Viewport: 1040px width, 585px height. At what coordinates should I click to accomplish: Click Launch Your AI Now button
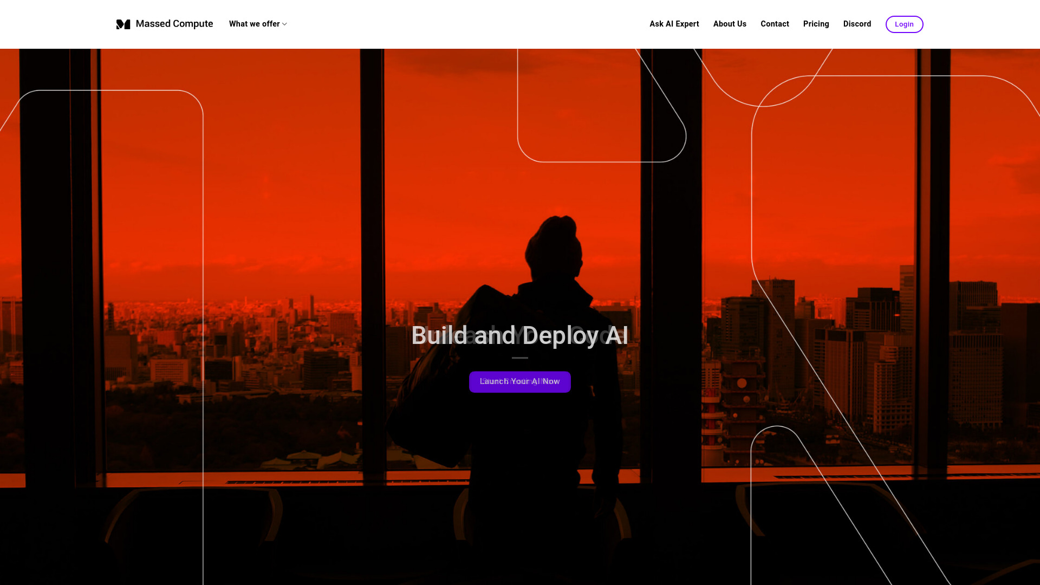point(520,381)
